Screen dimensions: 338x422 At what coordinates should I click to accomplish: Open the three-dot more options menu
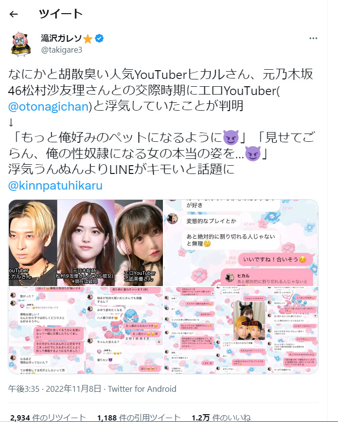(x=313, y=38)
